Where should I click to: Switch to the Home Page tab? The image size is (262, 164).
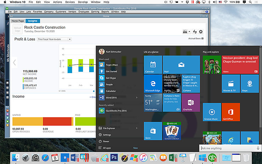18,21
